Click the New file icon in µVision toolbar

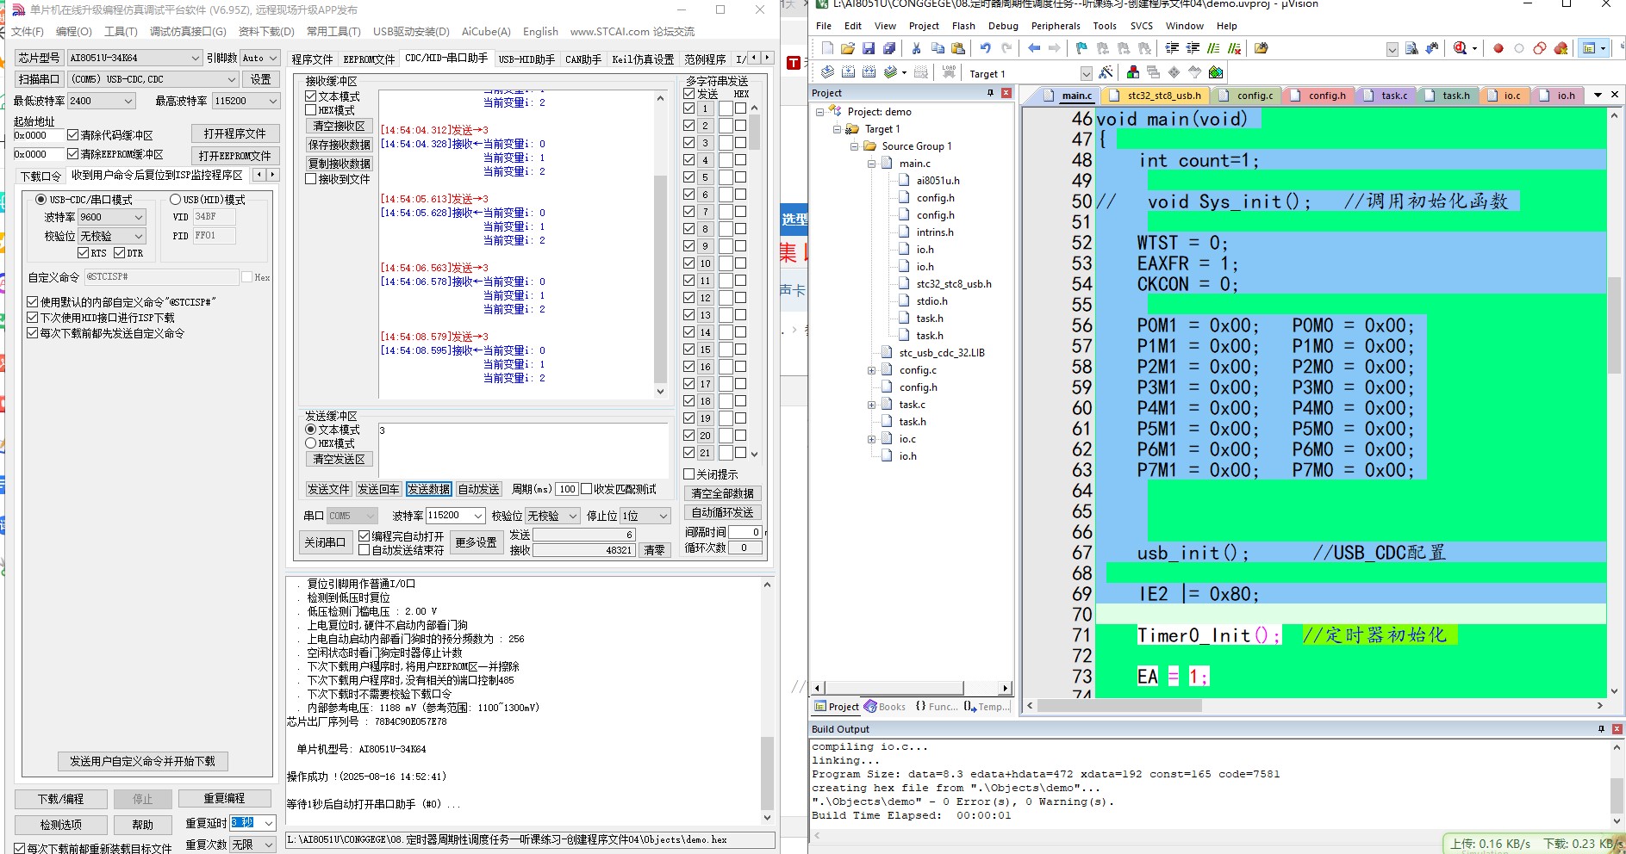tap(827, 48)
